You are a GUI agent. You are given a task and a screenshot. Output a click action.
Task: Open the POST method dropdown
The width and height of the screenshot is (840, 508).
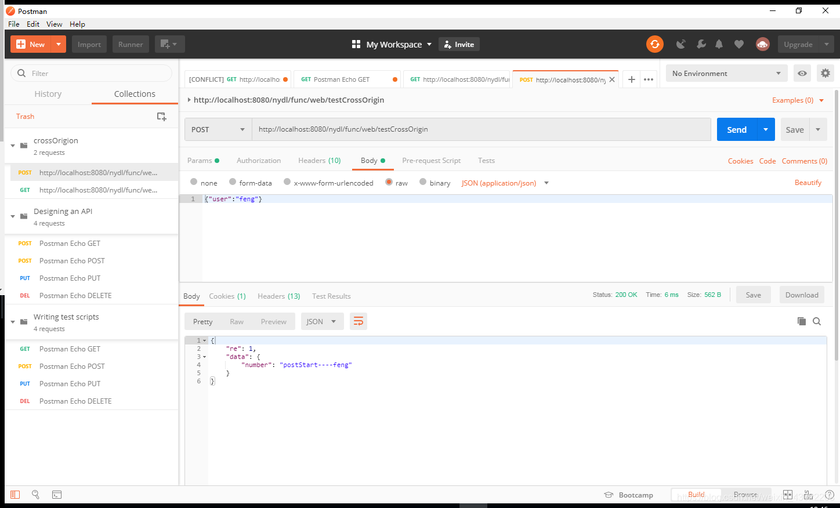218,129
